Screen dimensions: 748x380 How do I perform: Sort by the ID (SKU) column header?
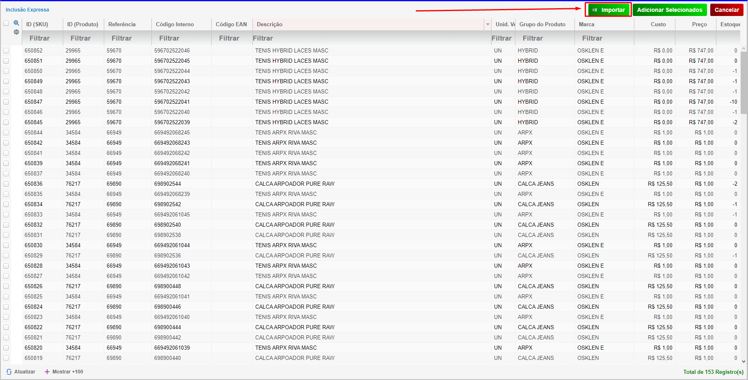37,25
